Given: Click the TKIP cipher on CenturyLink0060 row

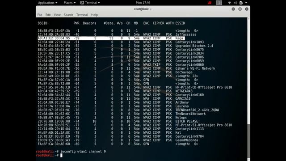Looking at the screenshot, I should (156, 64).
